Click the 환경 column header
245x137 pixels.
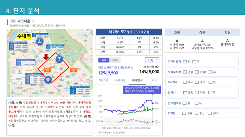[x=227, y=32]
